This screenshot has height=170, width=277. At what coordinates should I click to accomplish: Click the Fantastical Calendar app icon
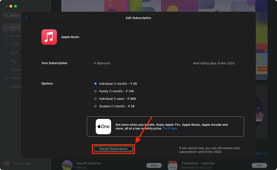(x=172, y=166)
